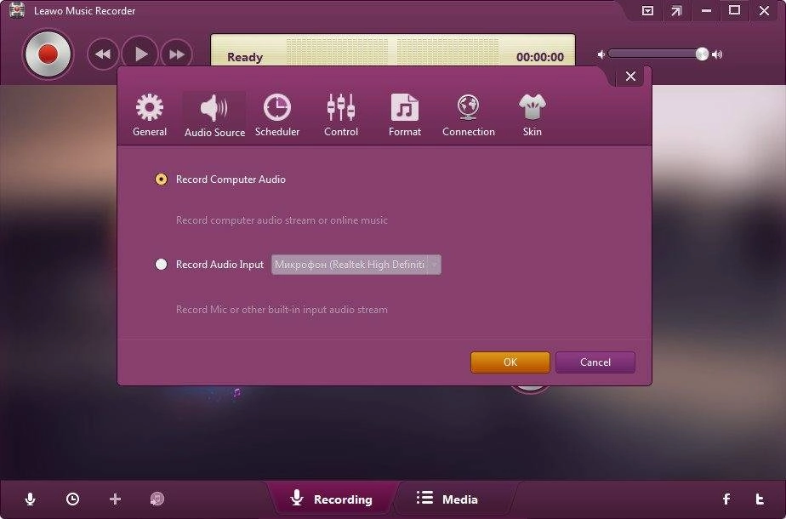Image resolution: width=786 pixels, height=519 pixels.
Task: Open the General settings tab
Action: click(150, 116)
